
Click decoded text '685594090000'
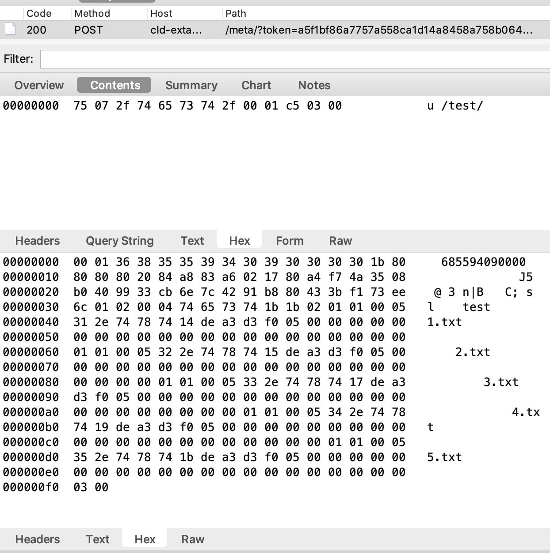483,262
